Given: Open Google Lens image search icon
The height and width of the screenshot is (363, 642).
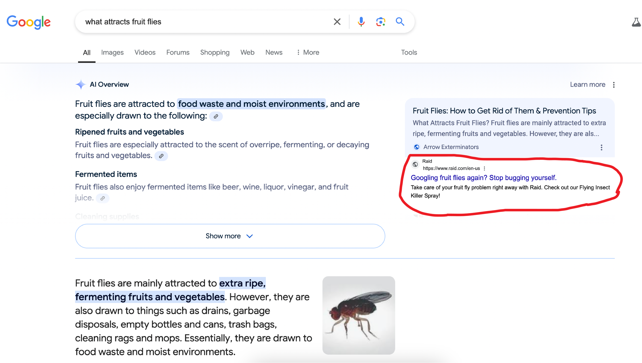Looking at the screenshot, I should point(381,22).
